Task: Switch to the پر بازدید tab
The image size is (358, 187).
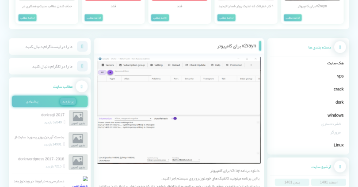Action: point(68,101)
